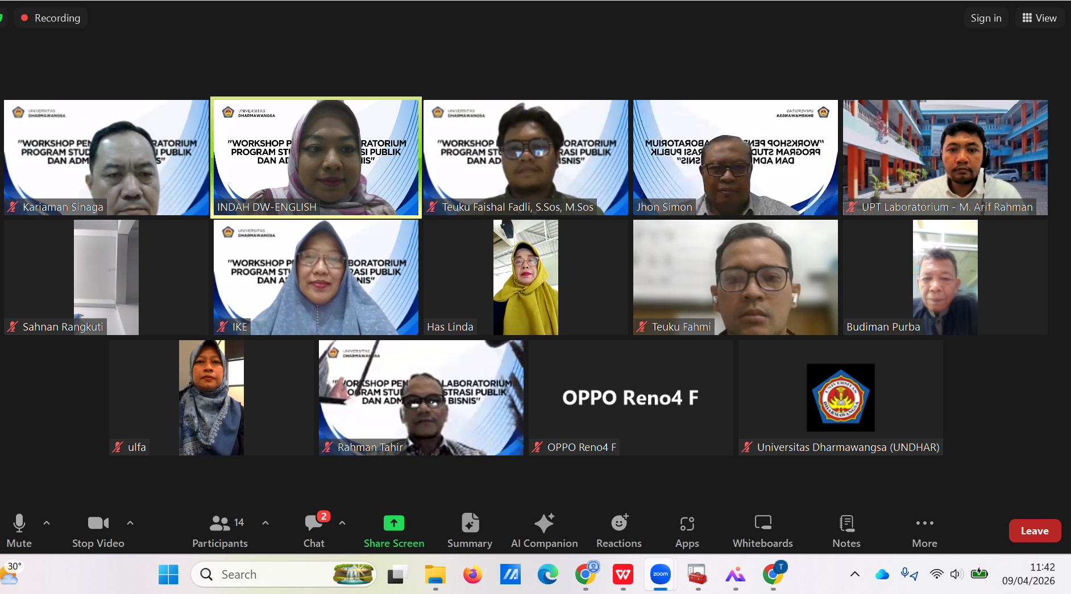The height and width of the screenshot is (594, 1071).
Task: Open the Chat panel with unread messages
Action: tap(314, 530)
